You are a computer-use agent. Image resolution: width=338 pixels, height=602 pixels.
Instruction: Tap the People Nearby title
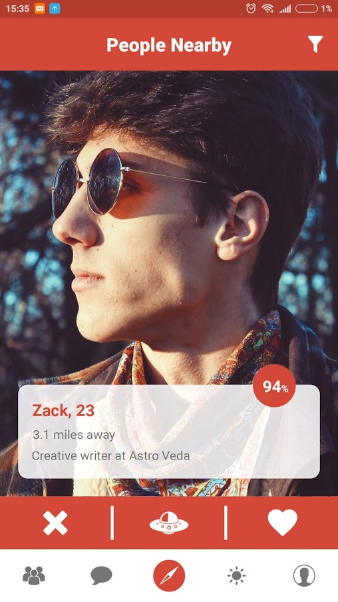click(x=169, y=45)
